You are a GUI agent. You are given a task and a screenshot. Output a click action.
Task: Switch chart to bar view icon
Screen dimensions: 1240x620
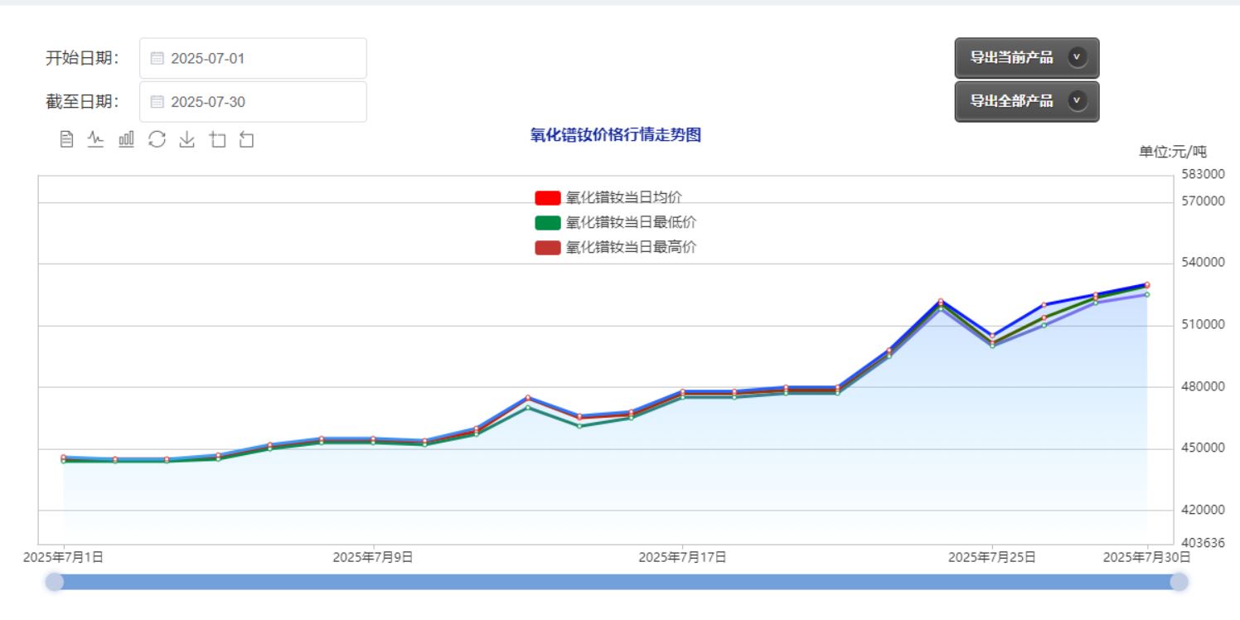[126, 139]
